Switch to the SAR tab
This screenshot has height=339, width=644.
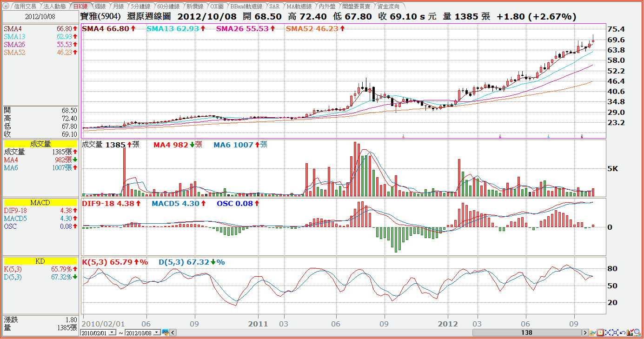click(274, 7)
